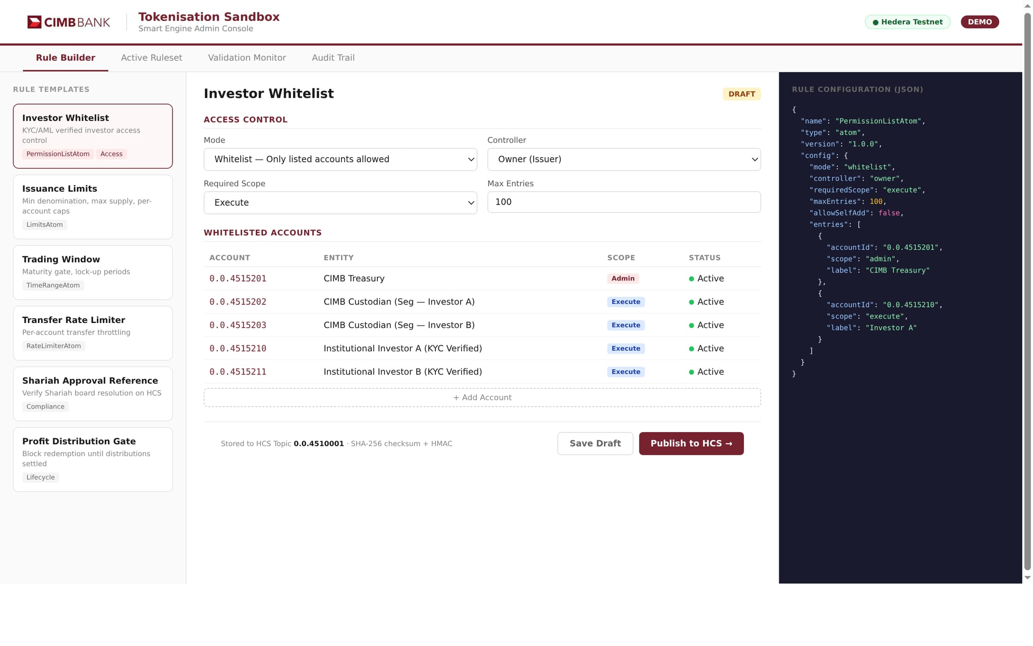Click the Hedera Testnet status badge
1033x646 pixels.
(907, 22)
